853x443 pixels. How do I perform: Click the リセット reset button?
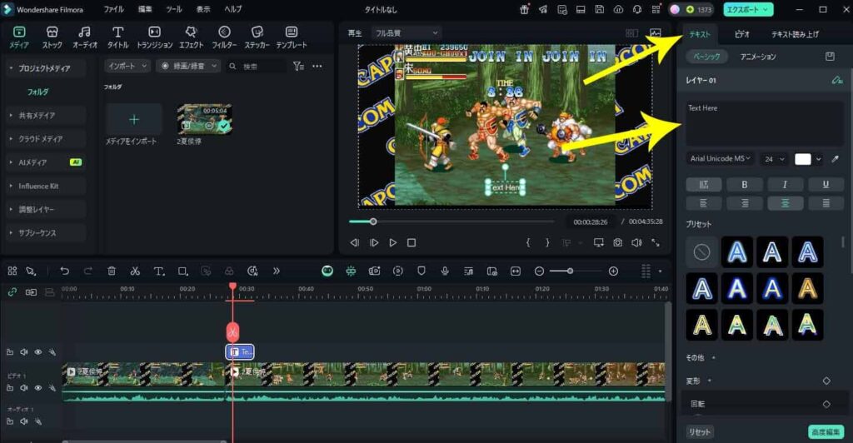coord(700,432)
